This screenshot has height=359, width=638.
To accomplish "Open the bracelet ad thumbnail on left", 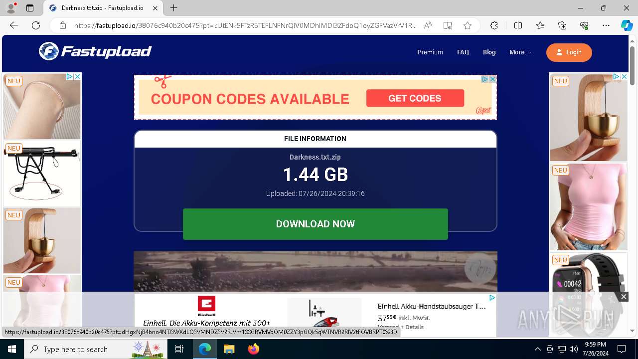I will point(42,106).
